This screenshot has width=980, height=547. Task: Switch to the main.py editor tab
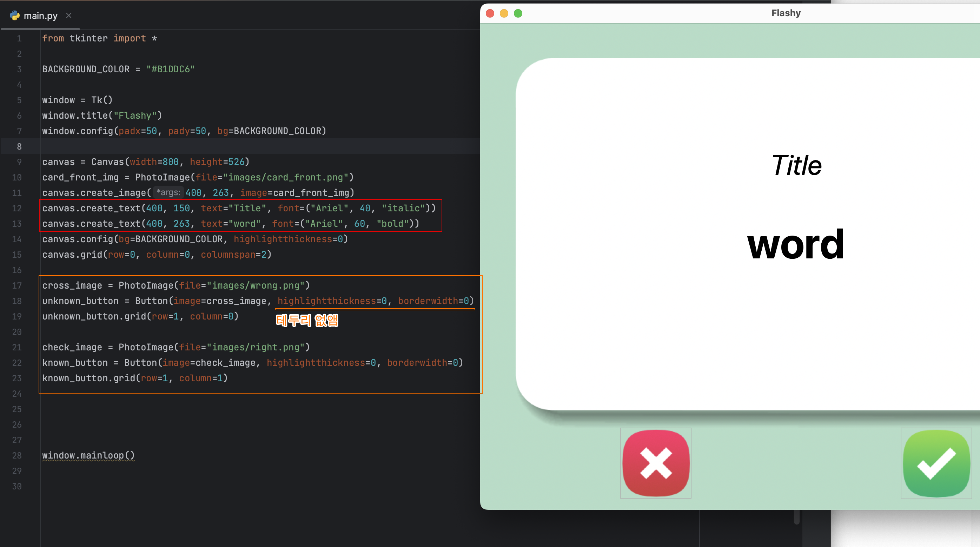pos(40,15)
